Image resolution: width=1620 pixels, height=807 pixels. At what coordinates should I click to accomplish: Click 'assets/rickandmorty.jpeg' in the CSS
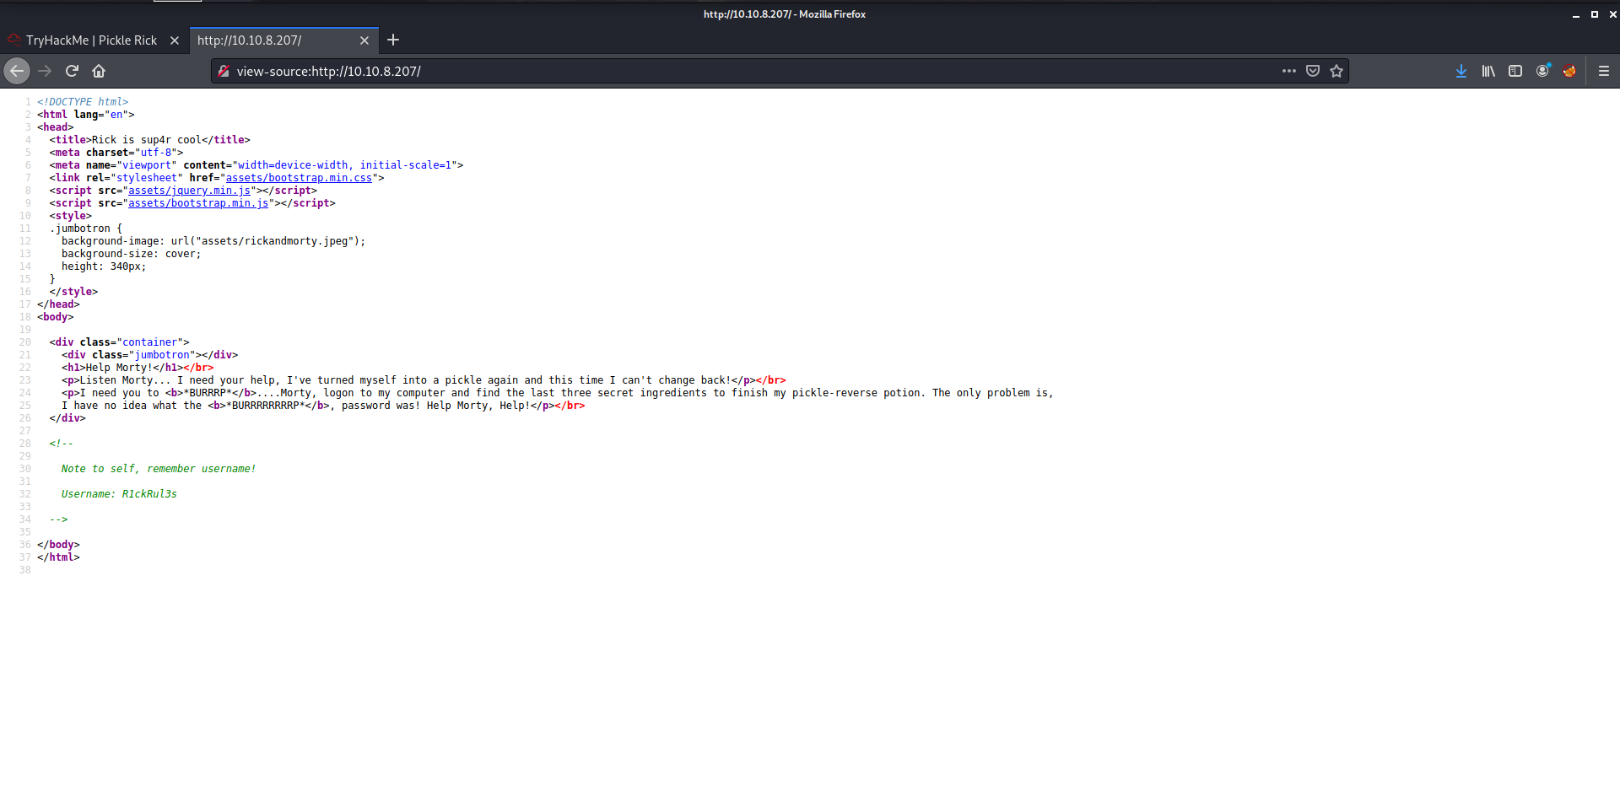pos(274,241)
